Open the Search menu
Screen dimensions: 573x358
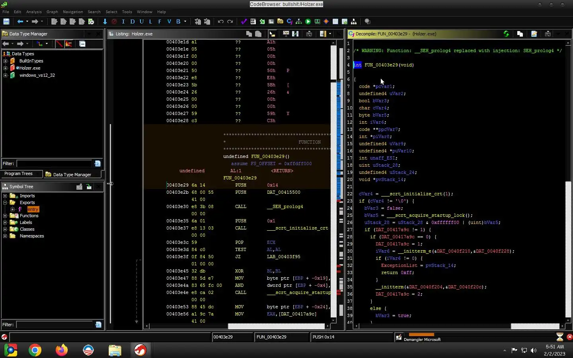point(94,12)
